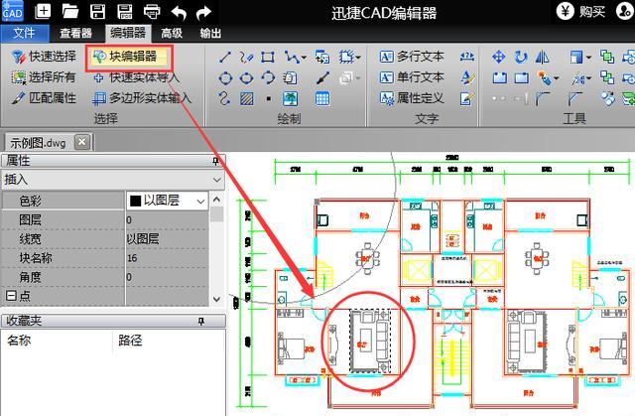Close the 示例图.dwg tab
This screenshot has height=416, width=635.
pos(82,142)
